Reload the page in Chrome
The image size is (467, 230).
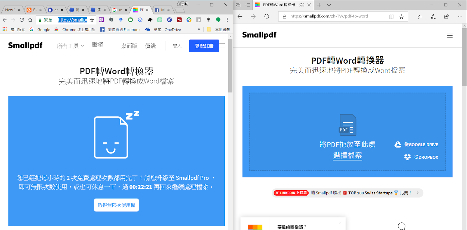click(22, 20)
